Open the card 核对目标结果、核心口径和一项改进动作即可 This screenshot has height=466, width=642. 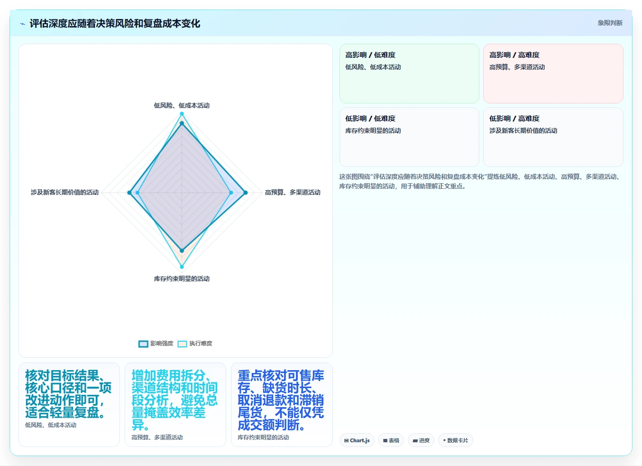[69, 405]
